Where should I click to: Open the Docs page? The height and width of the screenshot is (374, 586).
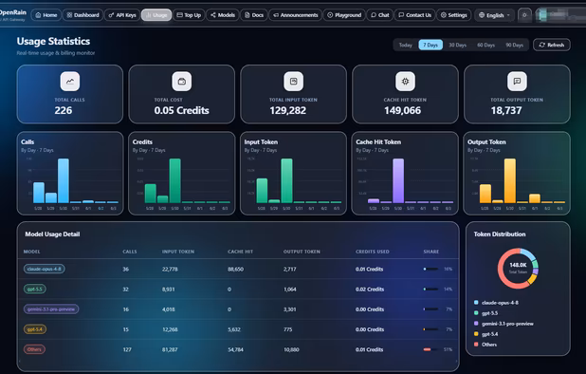pyautogui.click(x=254, y=15)
